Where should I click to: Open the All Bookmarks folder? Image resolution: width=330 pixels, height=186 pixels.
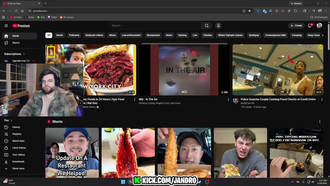click(319, 17)
